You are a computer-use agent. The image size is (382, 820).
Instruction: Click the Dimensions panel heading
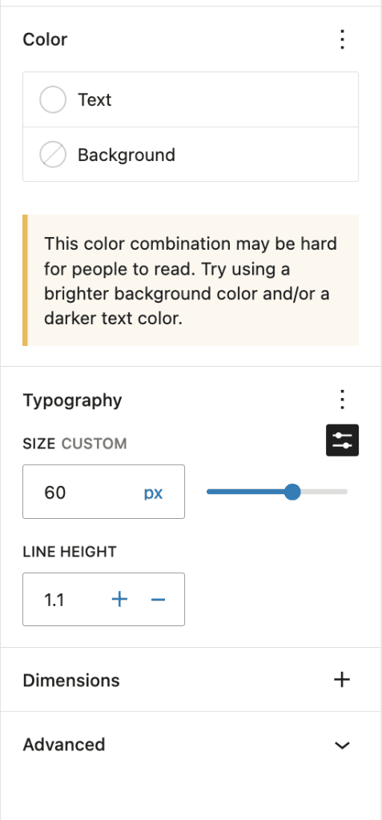pos(71,681)
